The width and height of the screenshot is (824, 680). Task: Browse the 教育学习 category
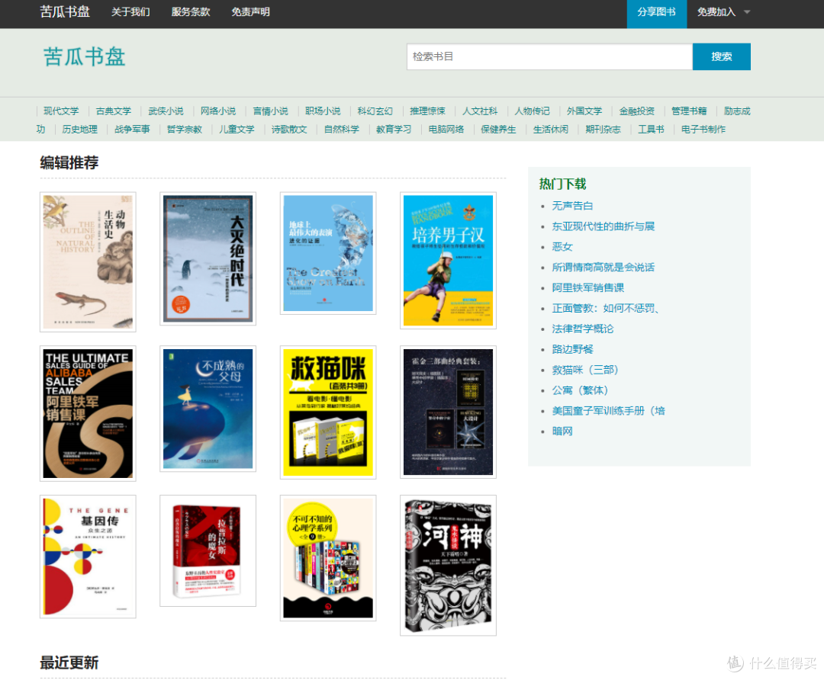(394, 129)
